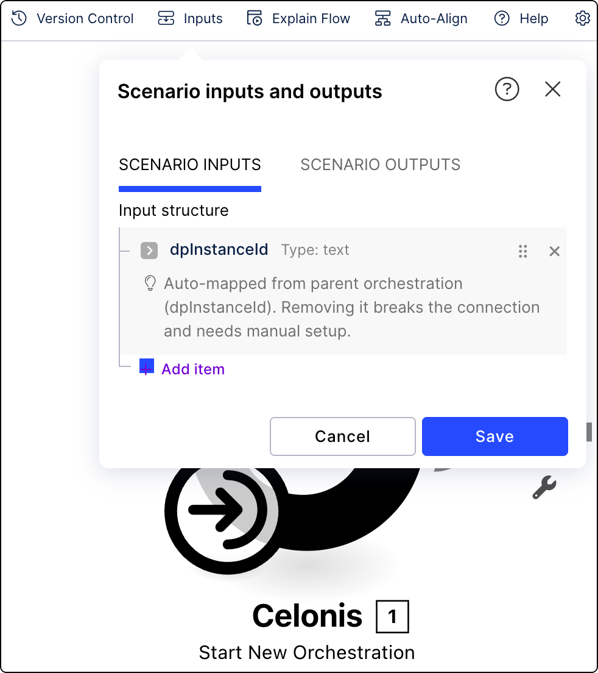Viewport: 598px width, 673px height.
Task: Select the SCENARIO INPUTS tab
Action: point(189,164)
